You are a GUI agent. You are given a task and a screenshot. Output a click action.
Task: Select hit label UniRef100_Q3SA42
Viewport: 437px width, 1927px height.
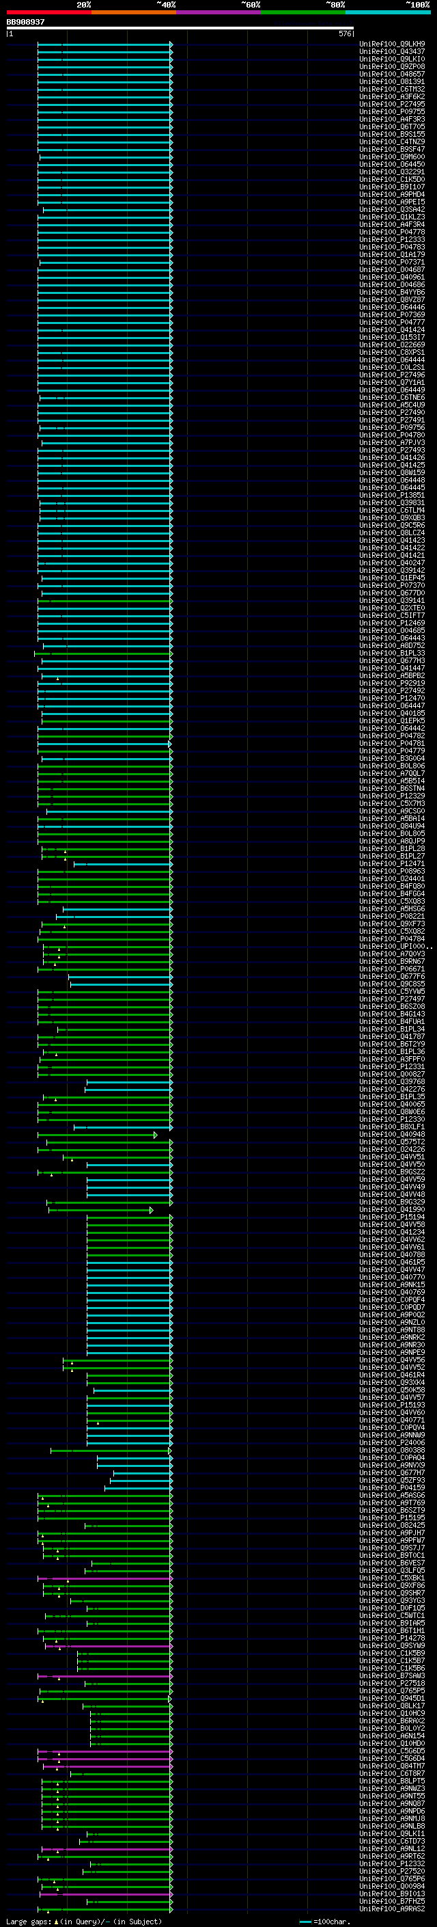point(392,209)
